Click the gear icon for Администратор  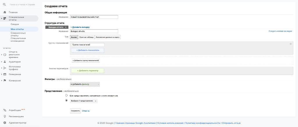(x=5, y=123)
